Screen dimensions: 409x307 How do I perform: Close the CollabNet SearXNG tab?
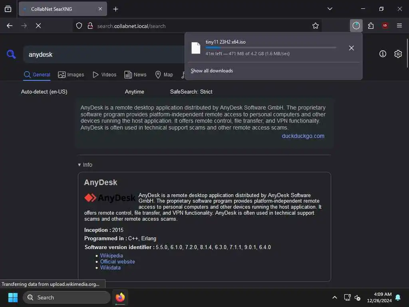tap(100, 9)
